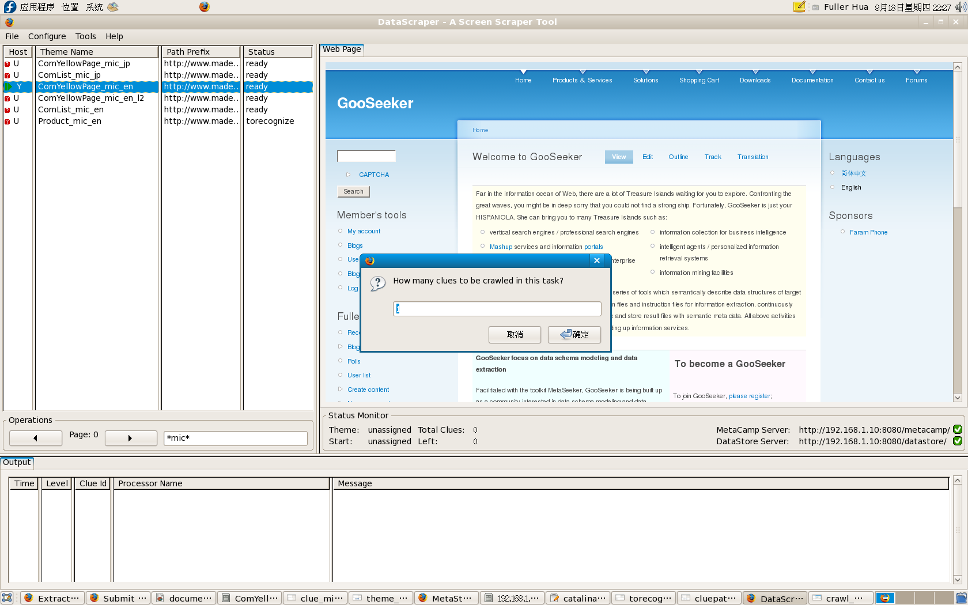Click the trash icon in the bottom panel
Screen dimensions: 968x605
(x=962, y=598)
